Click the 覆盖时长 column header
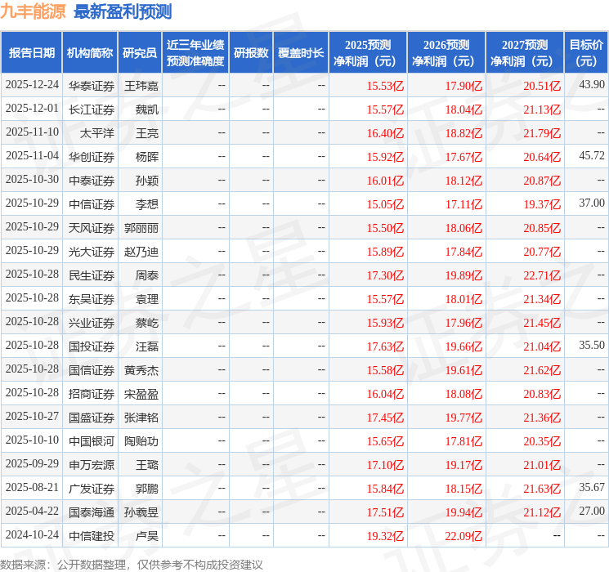Viewport: 609px width, 572px height. click(300, 53)
